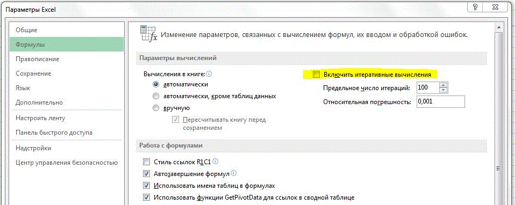
Task: Increase the iteration limit with up arrow
Action: pos(444,85)
